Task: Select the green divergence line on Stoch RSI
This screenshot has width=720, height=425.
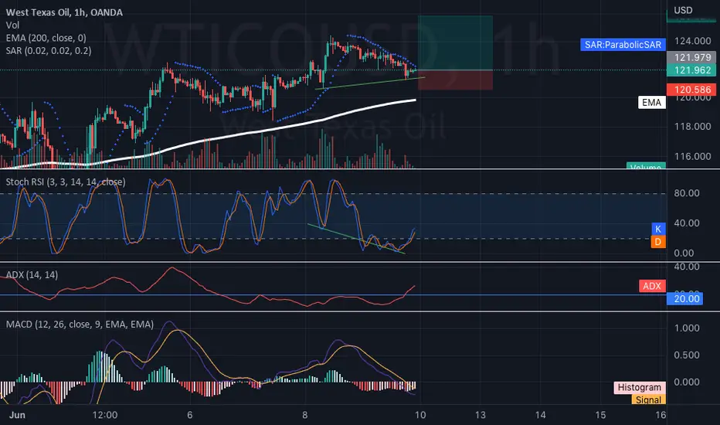Action: coord(356,239)
